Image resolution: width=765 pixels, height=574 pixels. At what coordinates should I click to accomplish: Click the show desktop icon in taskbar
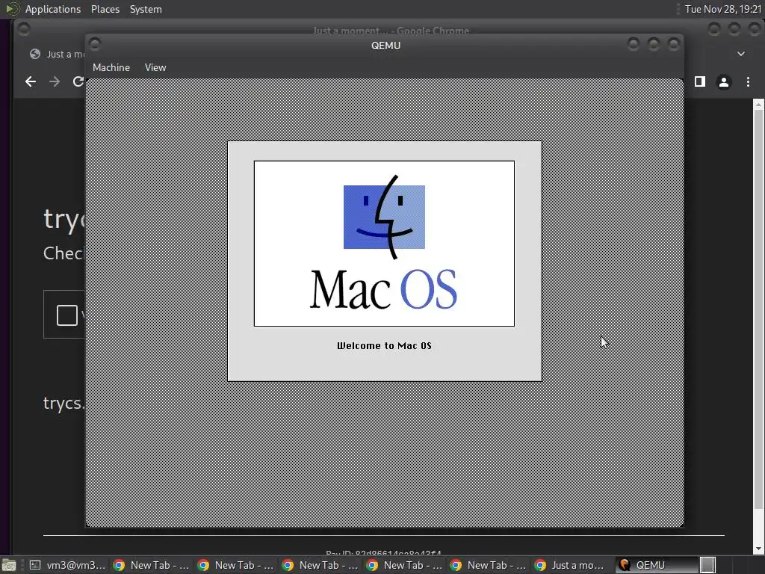pyautogui.click(x=9, y=565)
